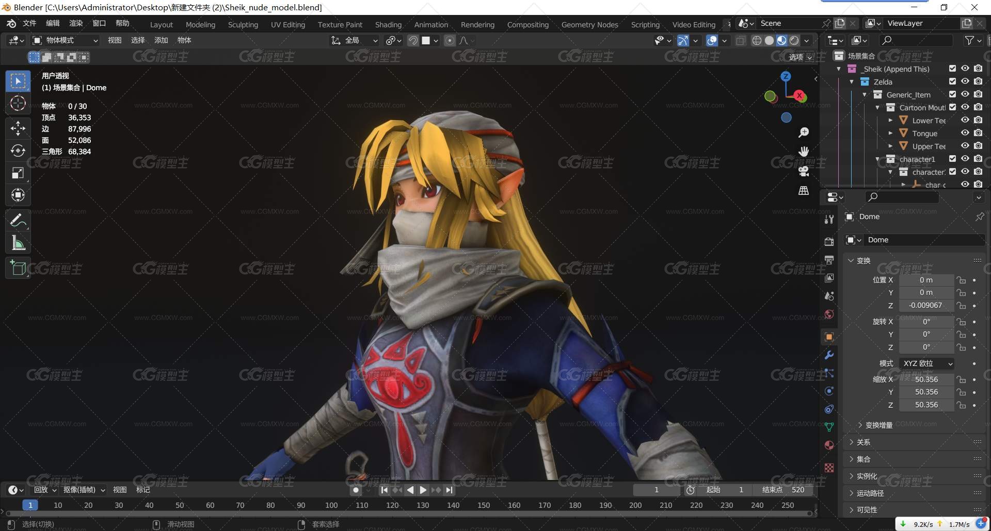Toggle viewport gizmos display

pyautogui.click(x=683, y=40)
